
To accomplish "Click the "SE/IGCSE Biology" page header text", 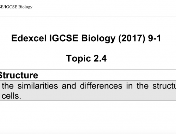I will (16, 7).
